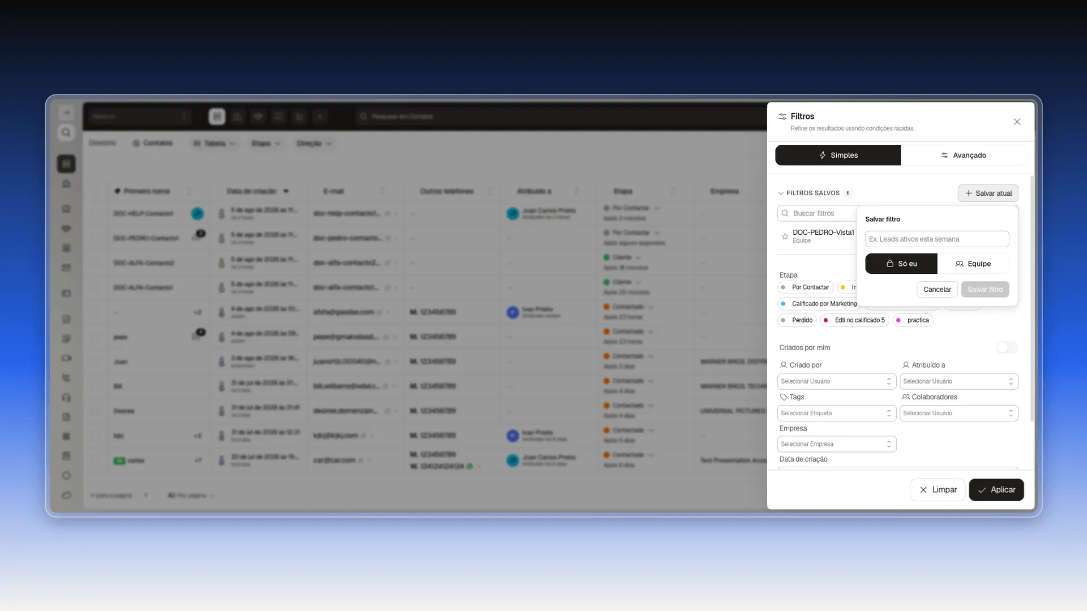1087x611 pixels.
Task: Cancel the Salvar filtro popup
Action: click(x=937, y=289)
